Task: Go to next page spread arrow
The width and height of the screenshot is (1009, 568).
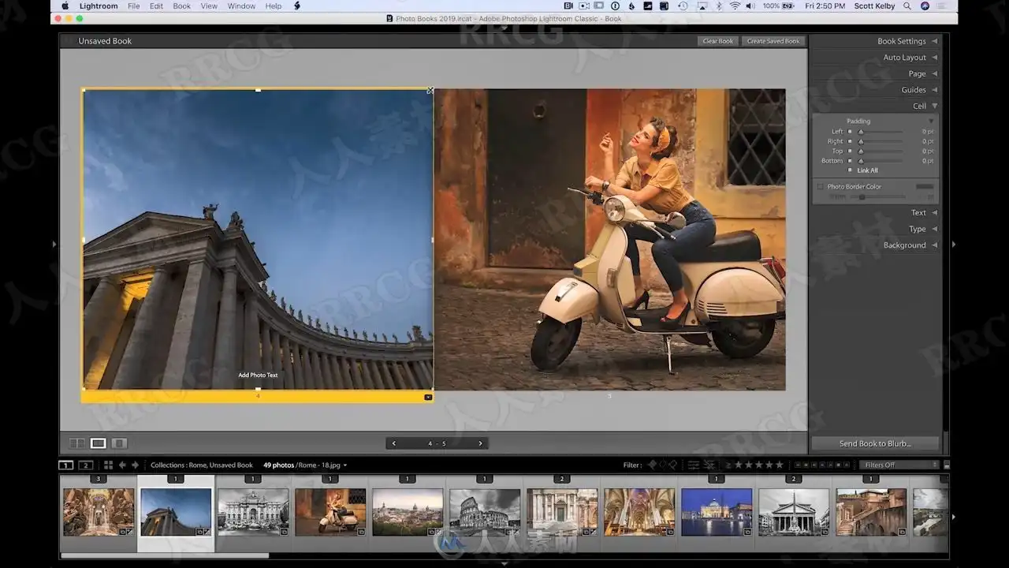Action: coord(480,443)
